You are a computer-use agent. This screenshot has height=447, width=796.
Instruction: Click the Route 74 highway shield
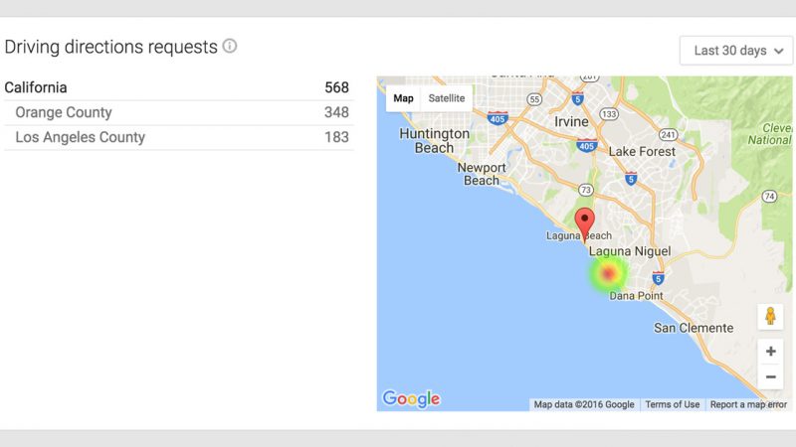click(769, 197)
